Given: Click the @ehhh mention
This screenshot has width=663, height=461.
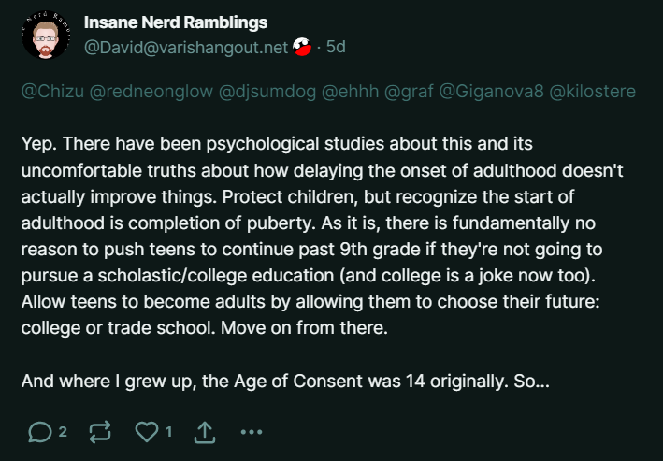Looking at the screenshot, I should (344, 92).
